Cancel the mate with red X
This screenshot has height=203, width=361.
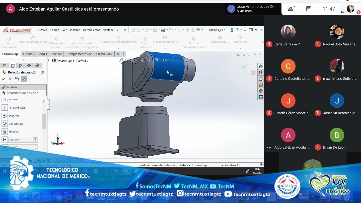click(x=10, y=79)
